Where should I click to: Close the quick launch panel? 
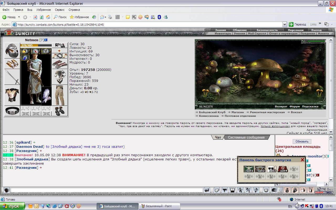tap(302, 160)
